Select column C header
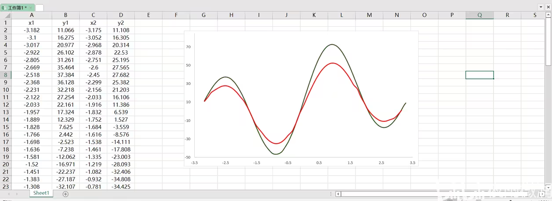Screen dimensions: 552x201 tap(93, 15)
